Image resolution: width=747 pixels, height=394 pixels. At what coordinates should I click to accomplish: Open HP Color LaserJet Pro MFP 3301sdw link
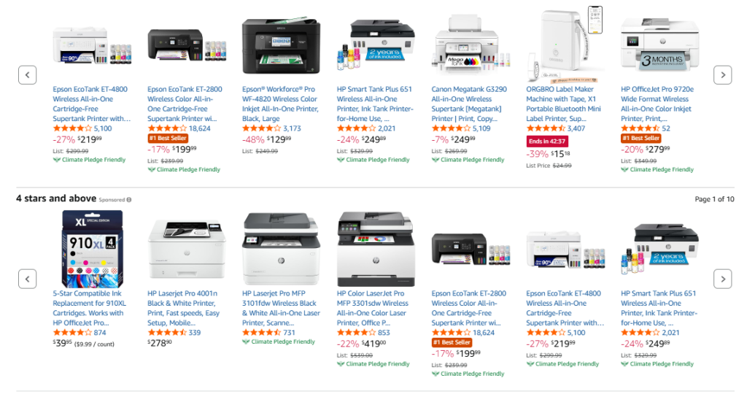click(373, 308)
